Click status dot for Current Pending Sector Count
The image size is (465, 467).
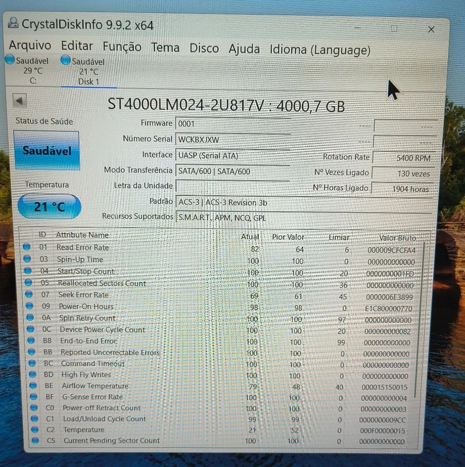[35, 440]
